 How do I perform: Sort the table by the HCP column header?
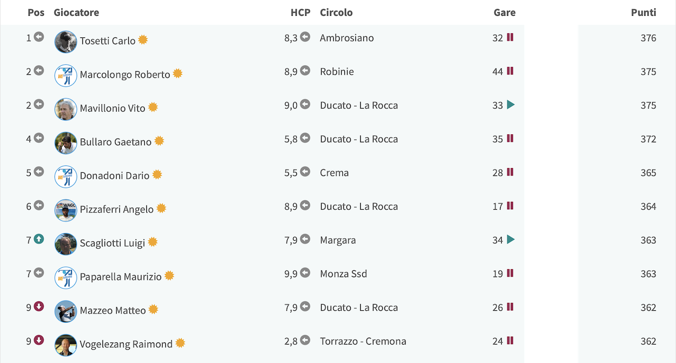[x=301, y=13]
